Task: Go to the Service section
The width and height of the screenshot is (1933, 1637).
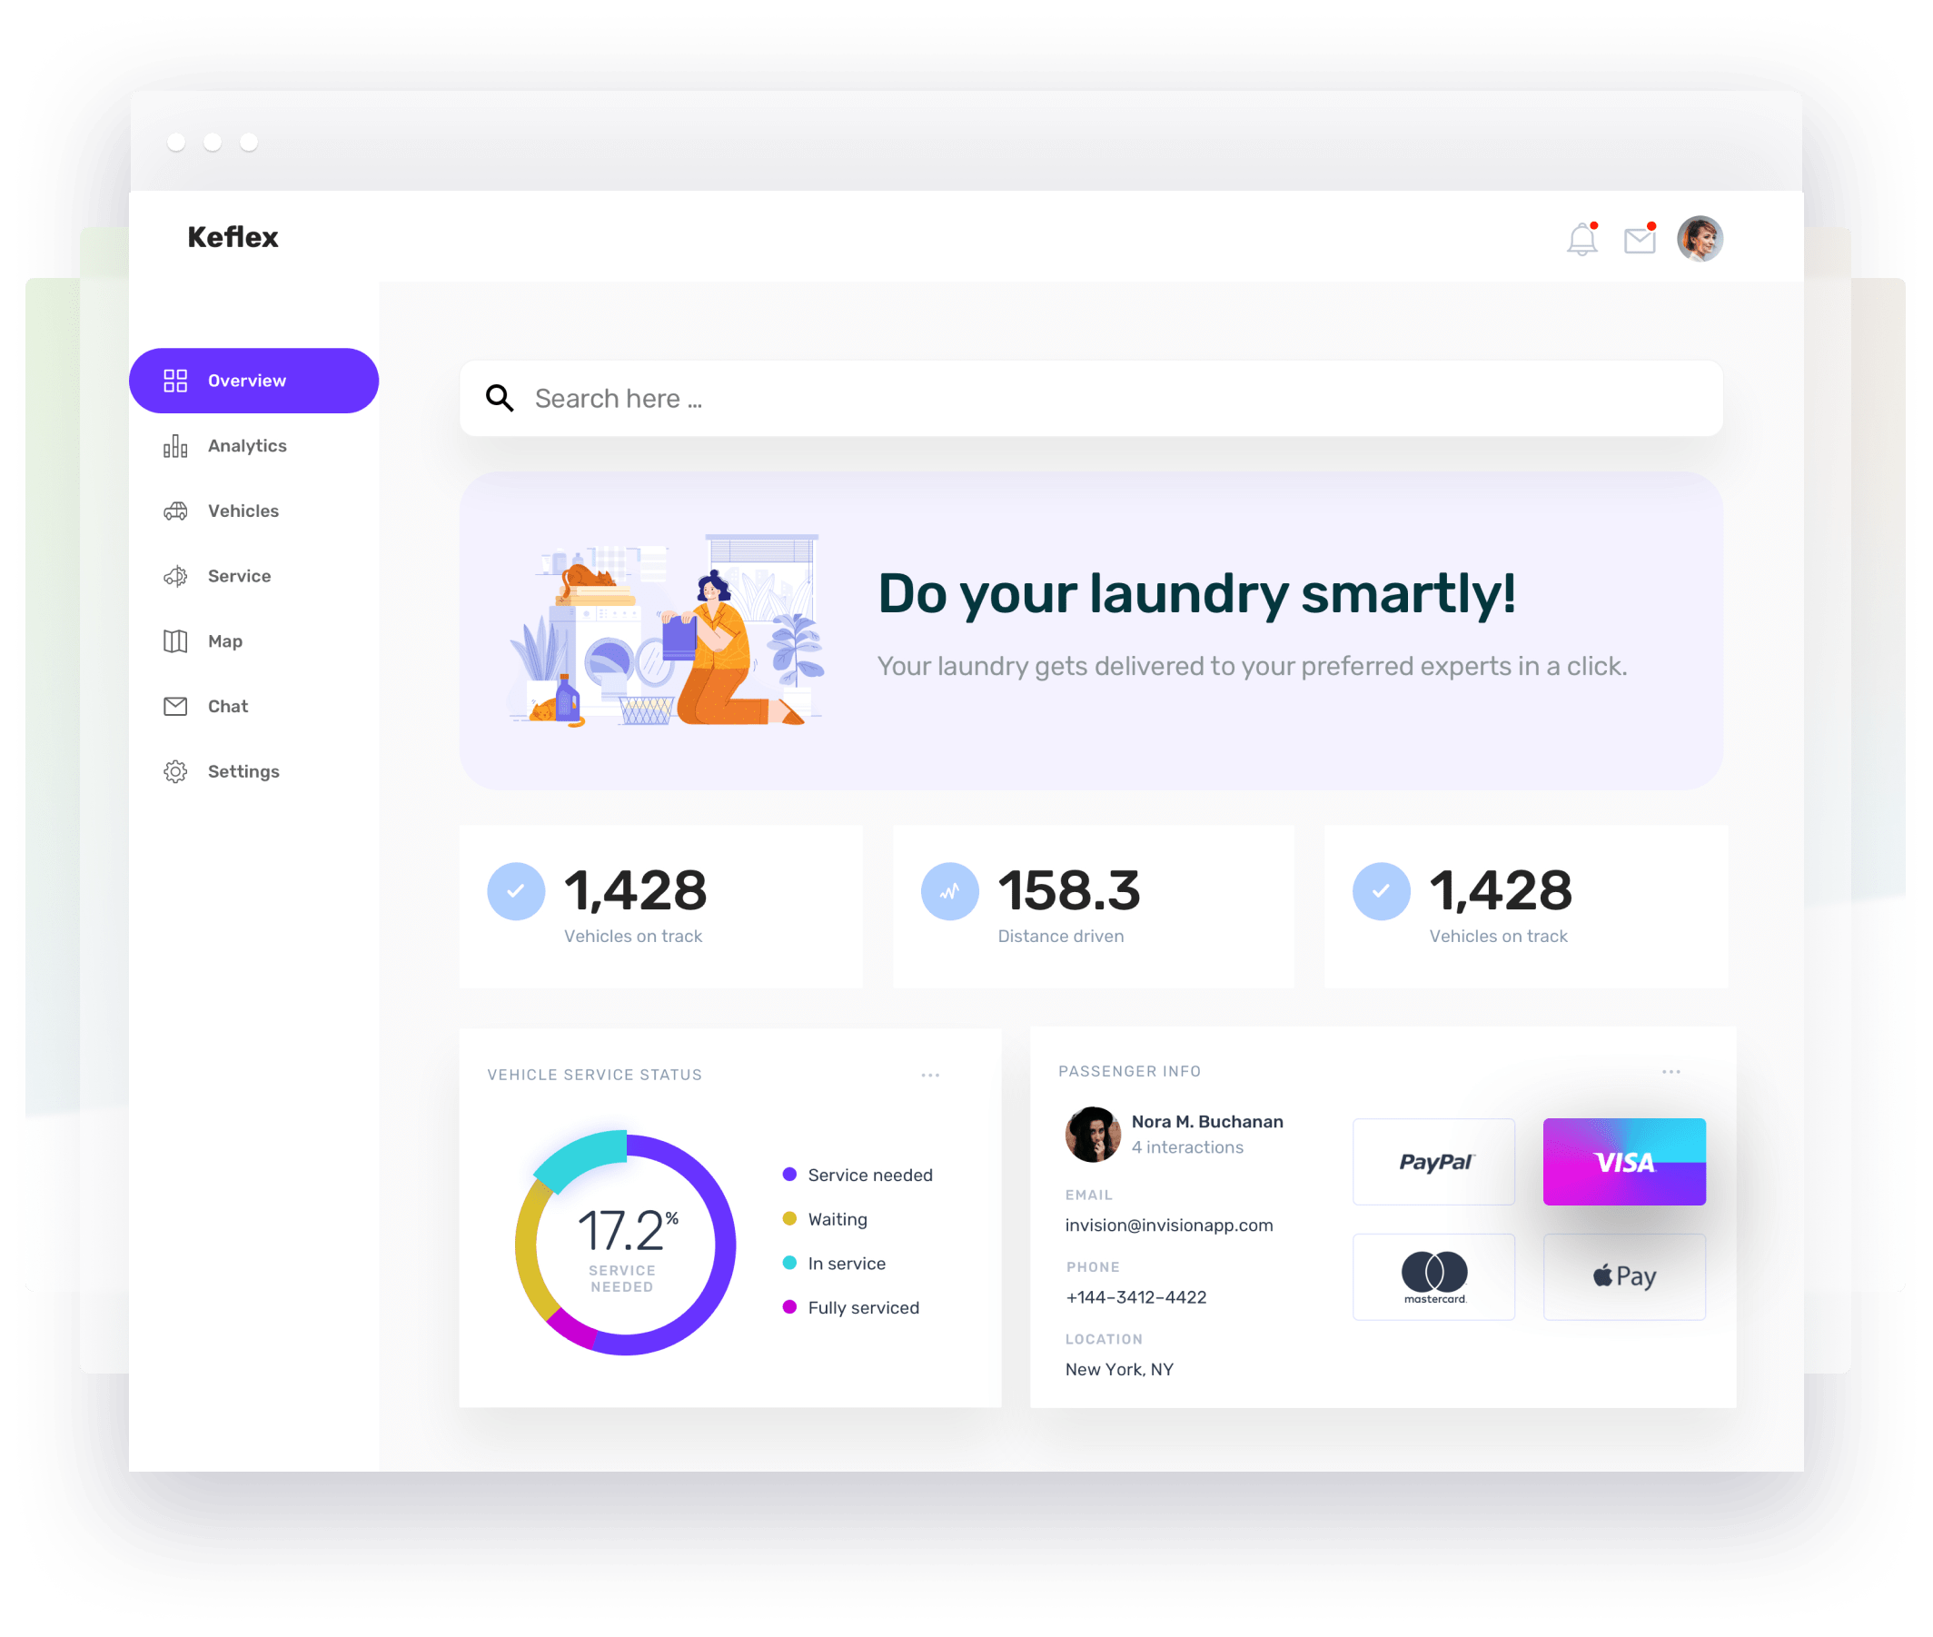Action: pos(239,576)
